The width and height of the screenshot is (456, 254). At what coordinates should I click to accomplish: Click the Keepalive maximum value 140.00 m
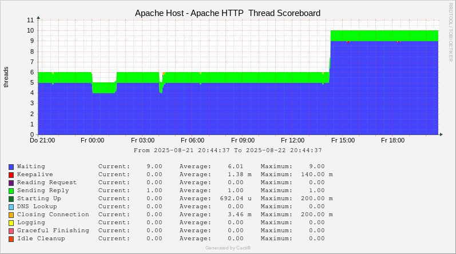point(317,174)
